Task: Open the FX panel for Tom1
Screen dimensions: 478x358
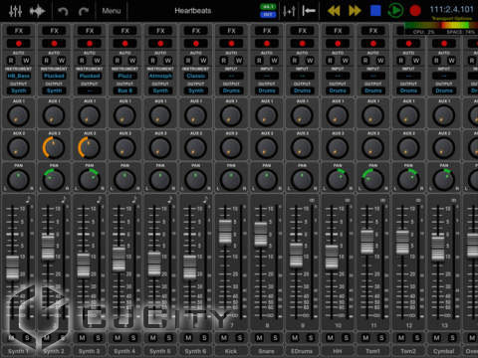Action: [373, 31]
